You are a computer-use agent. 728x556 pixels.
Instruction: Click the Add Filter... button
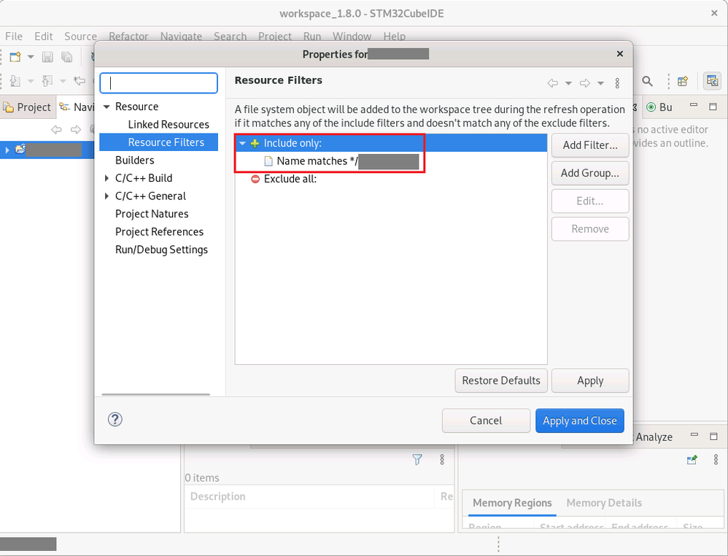[x=590, y=145]
